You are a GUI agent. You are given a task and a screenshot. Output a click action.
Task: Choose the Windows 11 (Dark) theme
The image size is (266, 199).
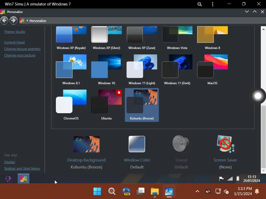click(177, 70)
